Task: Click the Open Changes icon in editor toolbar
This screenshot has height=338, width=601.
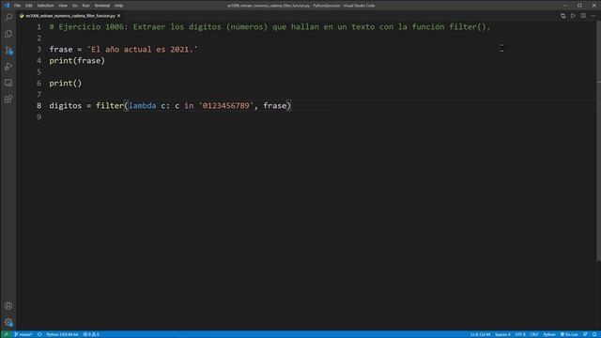Action: [x=562, y=16]
